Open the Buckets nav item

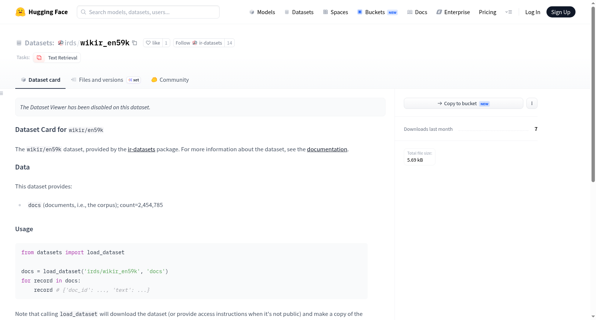[377, 12]
